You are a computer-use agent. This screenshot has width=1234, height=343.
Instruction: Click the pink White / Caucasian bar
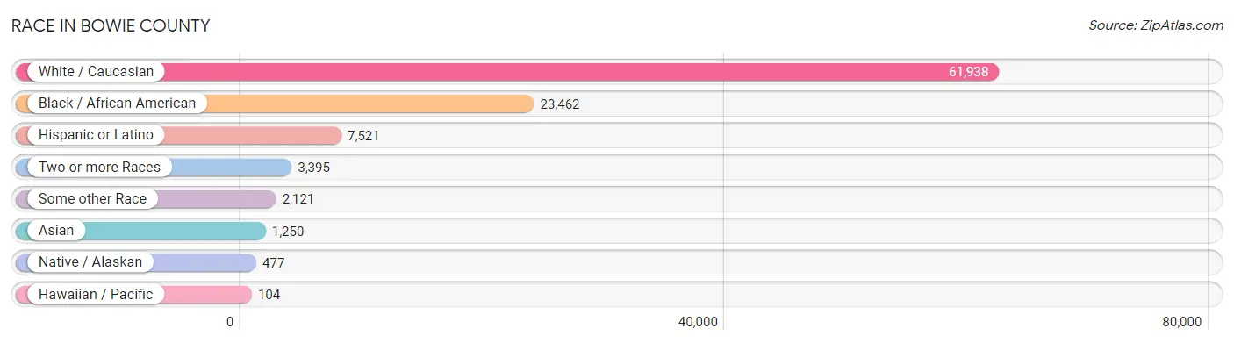tap(507, 72)
